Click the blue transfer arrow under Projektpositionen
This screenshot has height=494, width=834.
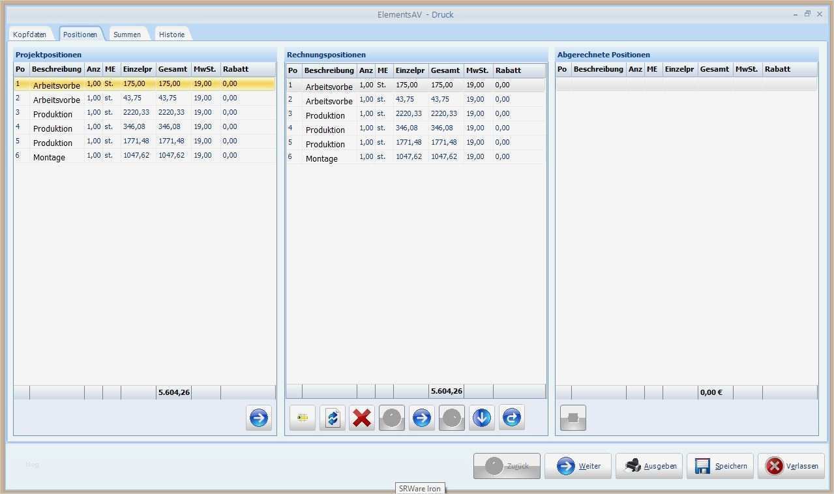[x=258, y=418]
